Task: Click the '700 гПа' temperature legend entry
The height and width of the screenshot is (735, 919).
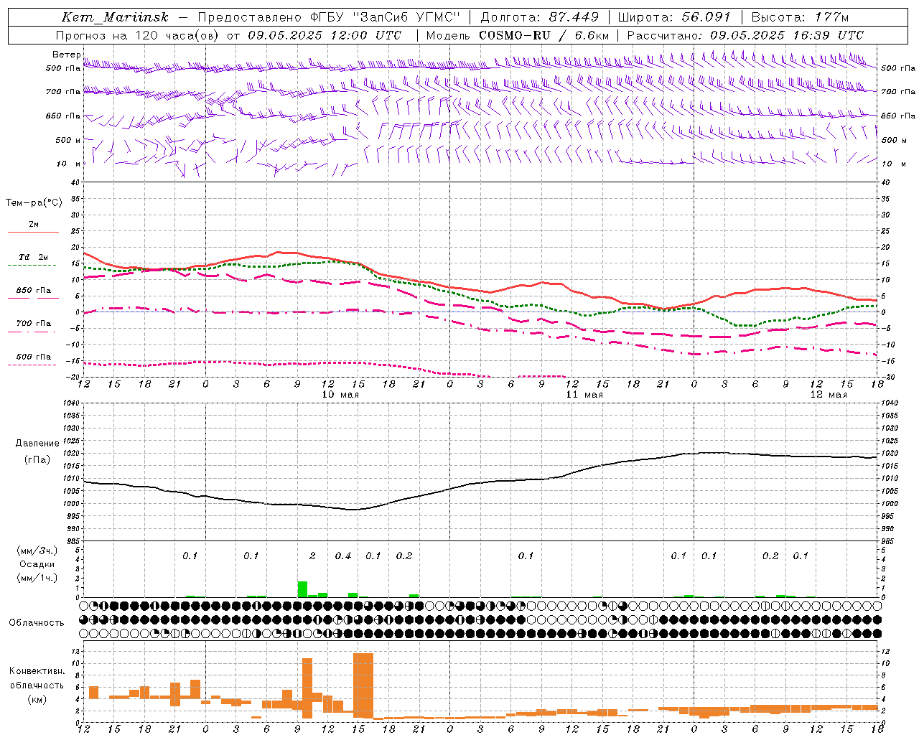Action: pyautogui.click(x=34, y=324)
